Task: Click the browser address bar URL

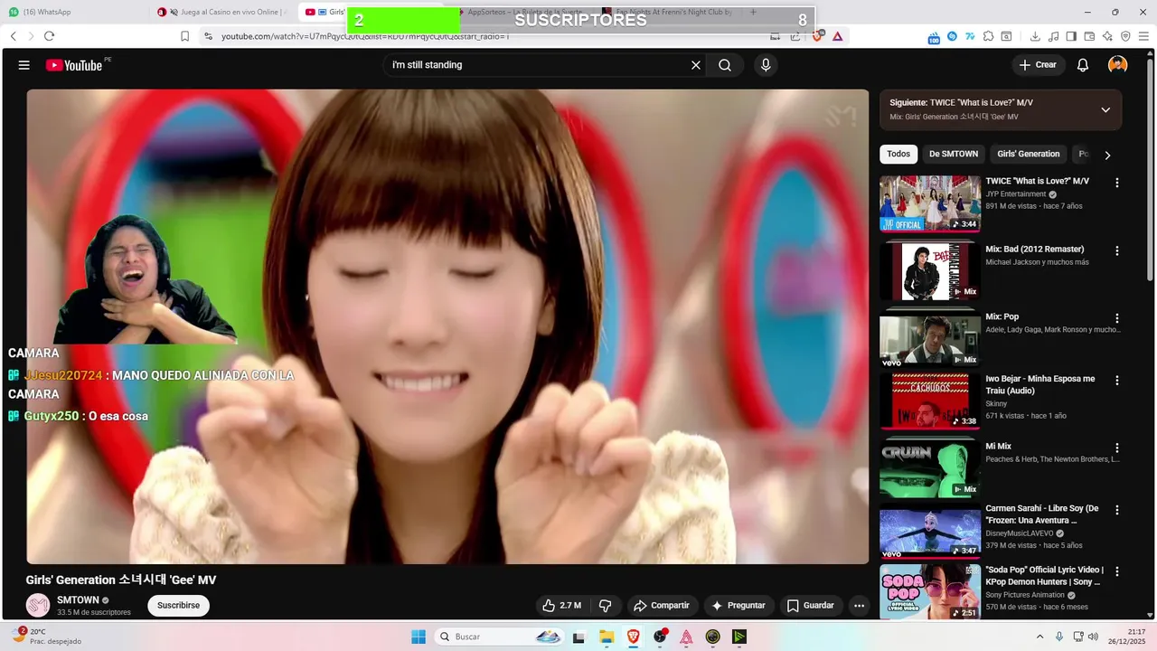Action: pos(365,36)
